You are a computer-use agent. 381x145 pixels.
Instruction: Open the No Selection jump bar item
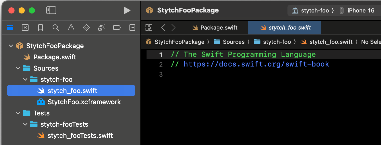[371, 42]
